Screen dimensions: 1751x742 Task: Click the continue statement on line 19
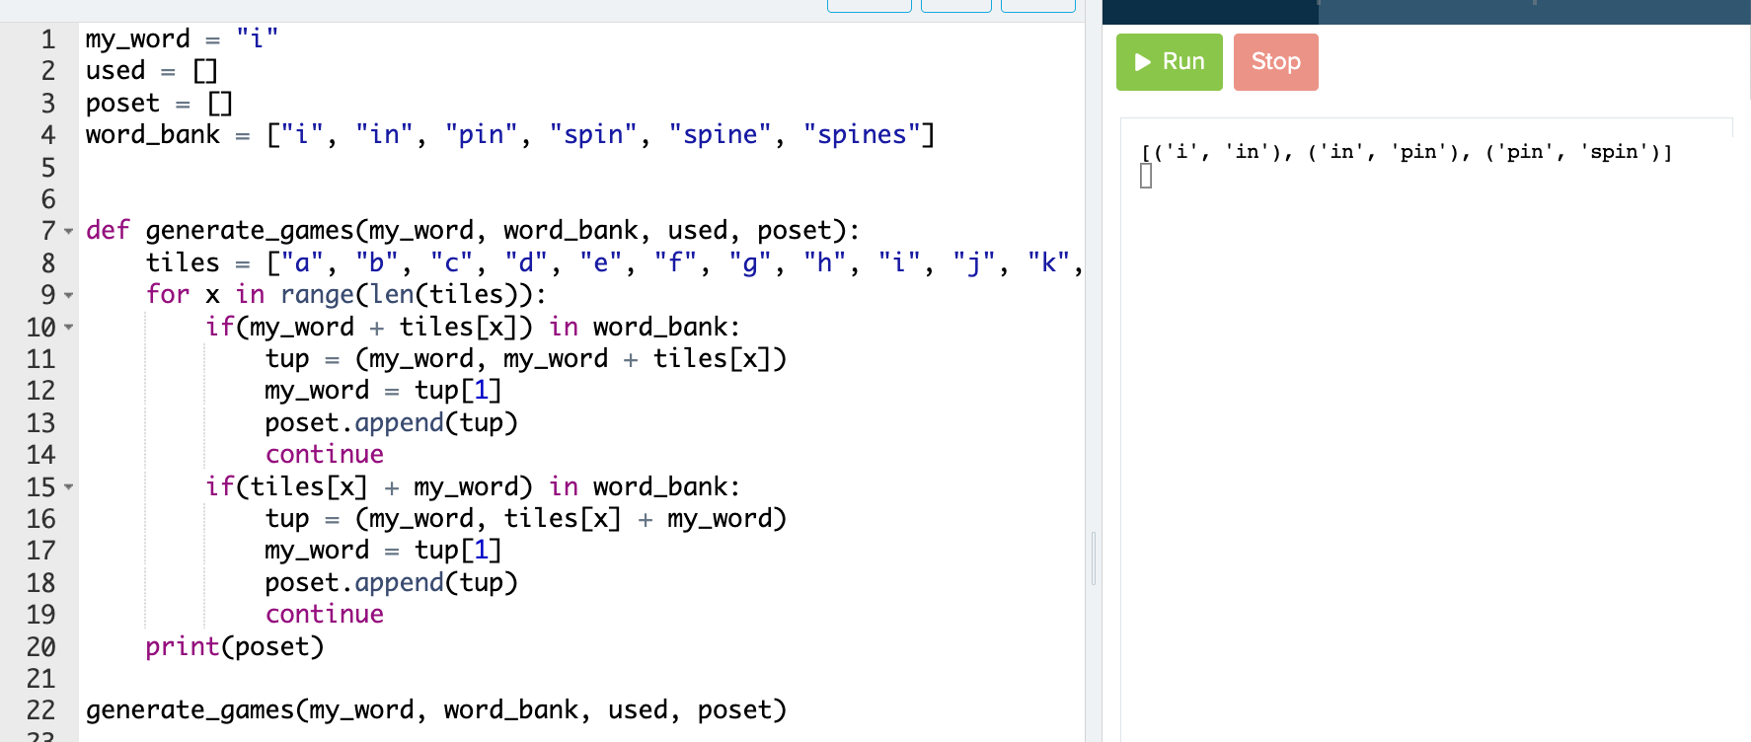(x=324, y=615)
